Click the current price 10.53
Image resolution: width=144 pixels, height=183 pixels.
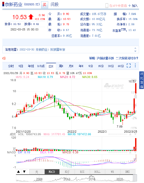[20, 17]
